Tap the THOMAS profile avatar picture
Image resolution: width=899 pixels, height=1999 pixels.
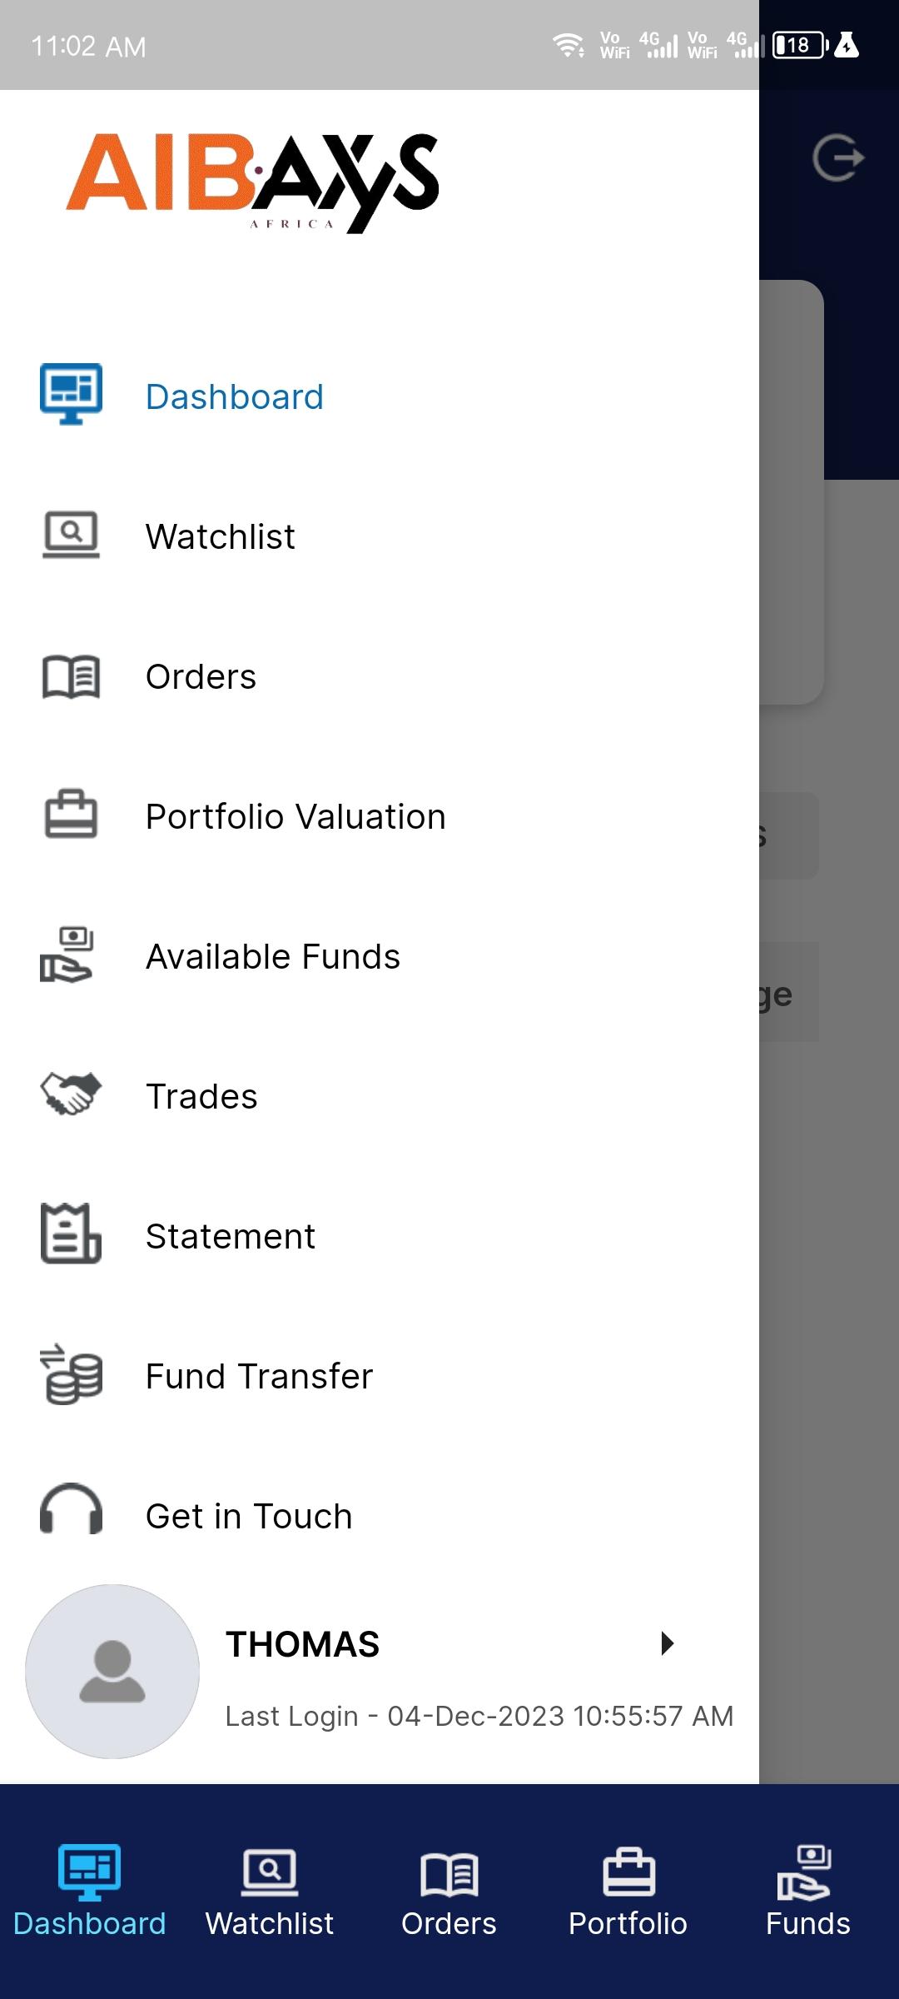coord(112,1671)
